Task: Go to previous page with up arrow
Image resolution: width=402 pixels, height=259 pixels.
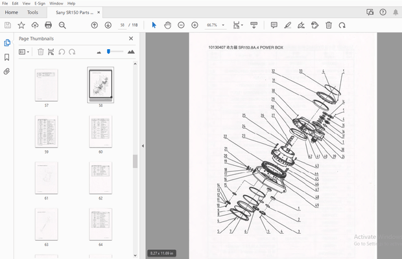Action: (95, 25)
